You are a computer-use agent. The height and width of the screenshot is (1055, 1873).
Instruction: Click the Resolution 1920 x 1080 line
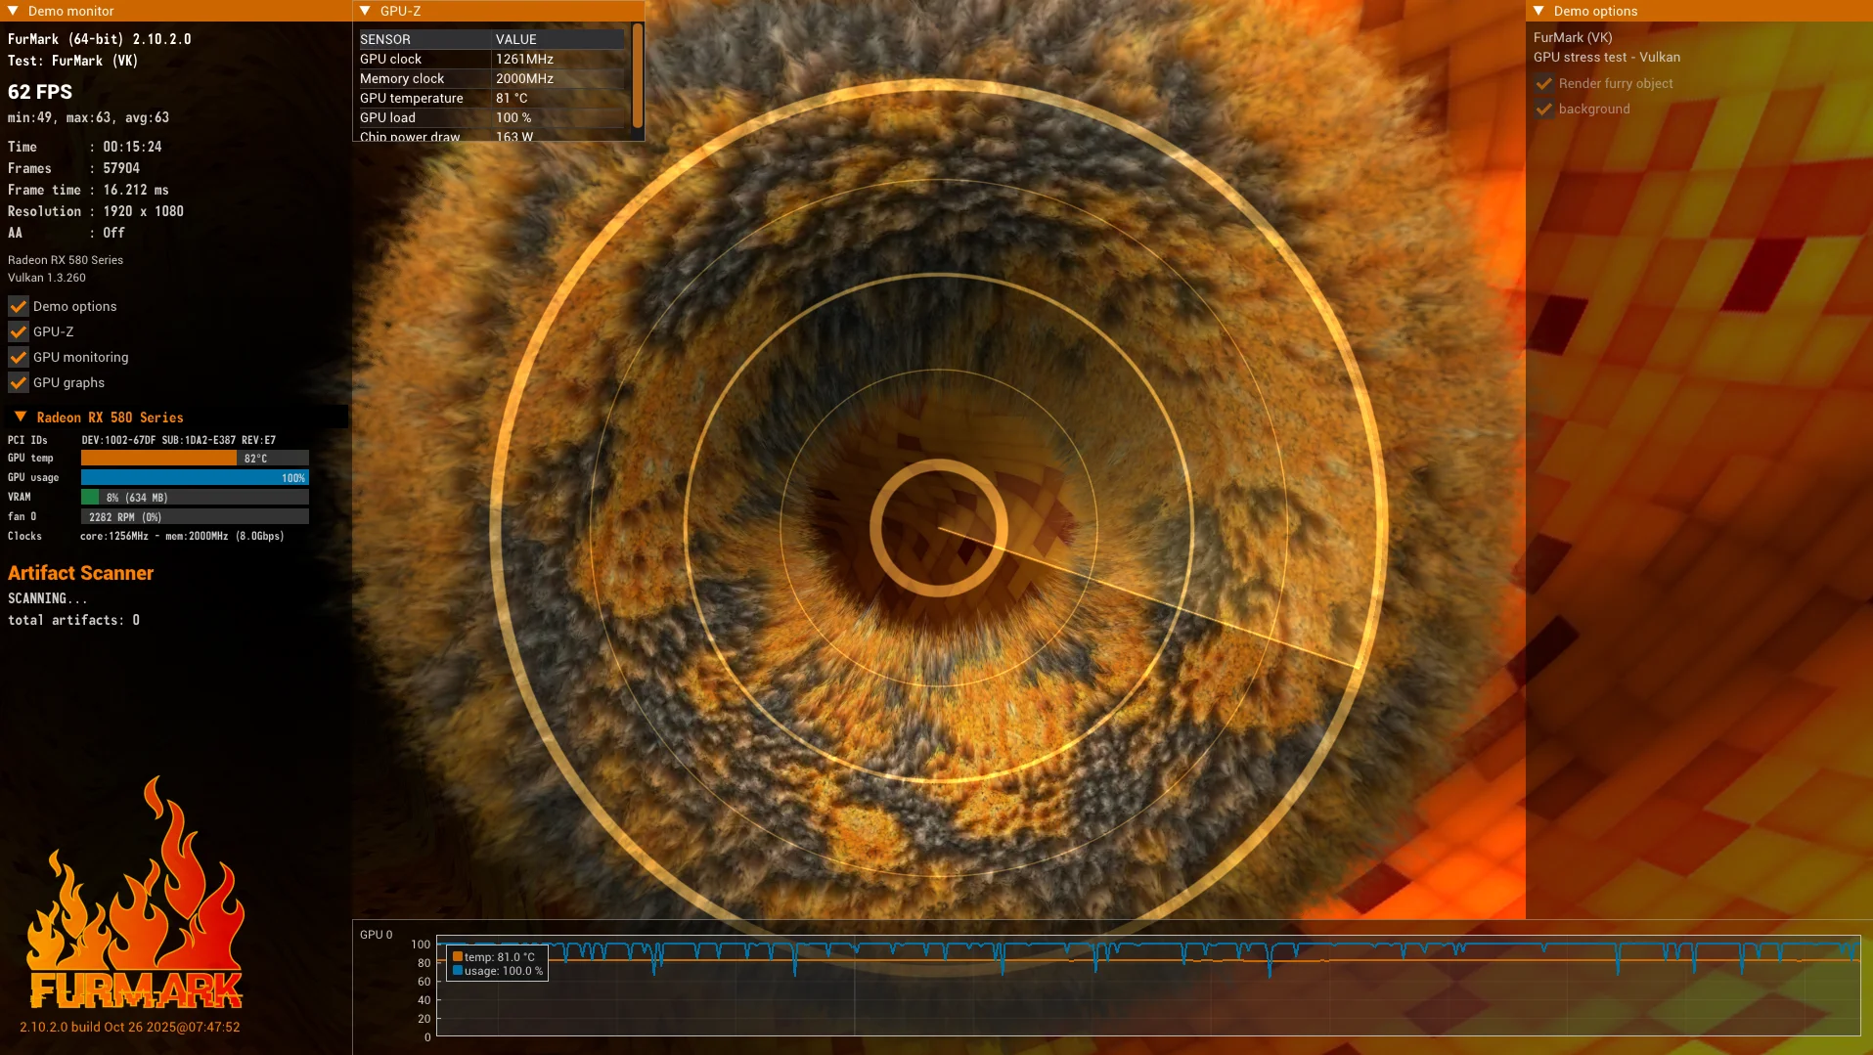(96, 211)
